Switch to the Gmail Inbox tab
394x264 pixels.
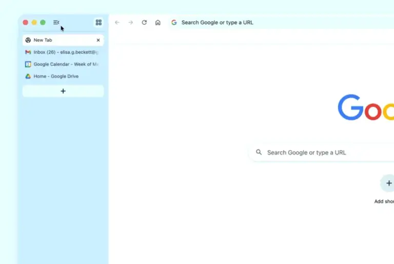63,52
